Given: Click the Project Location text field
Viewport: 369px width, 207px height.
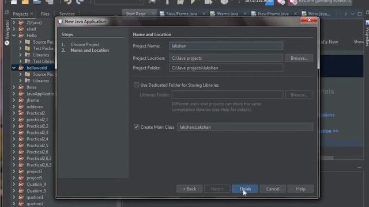Looking at the screenshot, I should click(x=226, y=58).
